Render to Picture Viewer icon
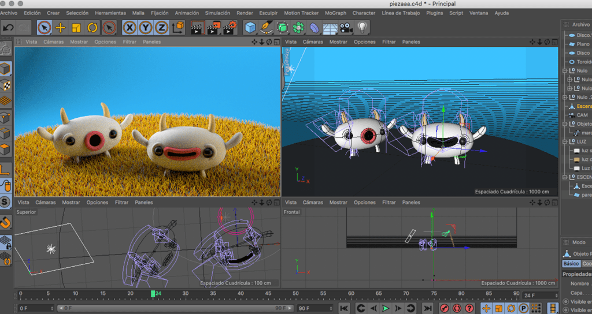592x314 pixels. pyautogui.click(x=214, y=28)
